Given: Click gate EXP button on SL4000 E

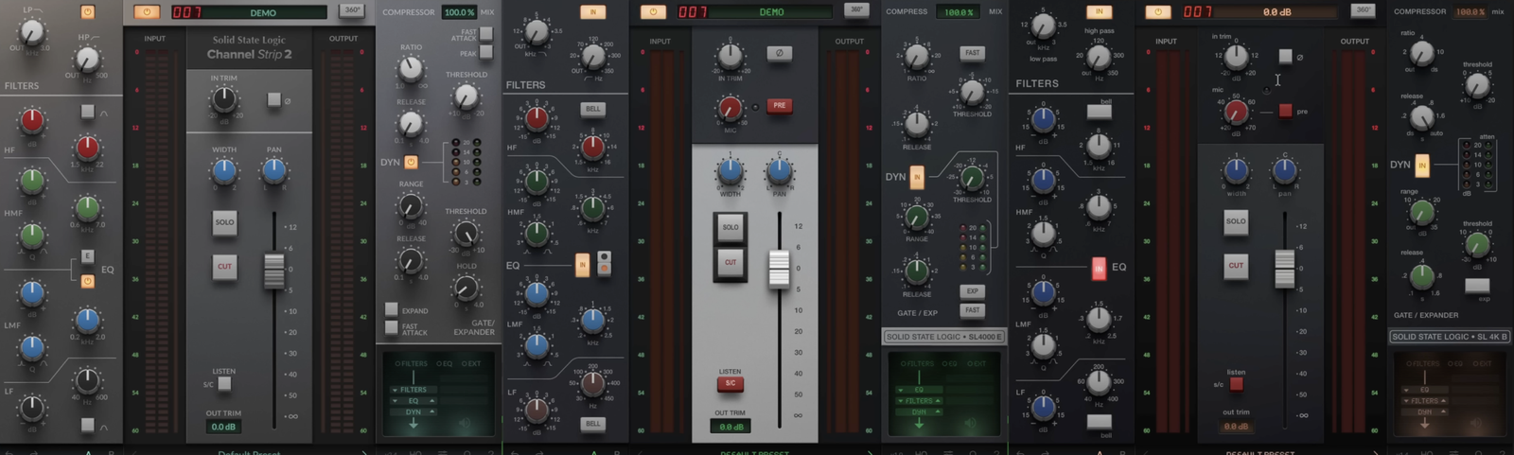Looking at the screenshot, I should 972,291.
